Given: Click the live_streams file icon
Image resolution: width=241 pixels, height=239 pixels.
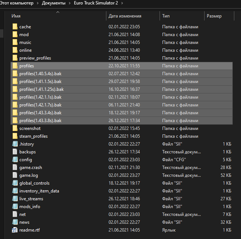Looking at the screenshot, I should pos(15,199).
